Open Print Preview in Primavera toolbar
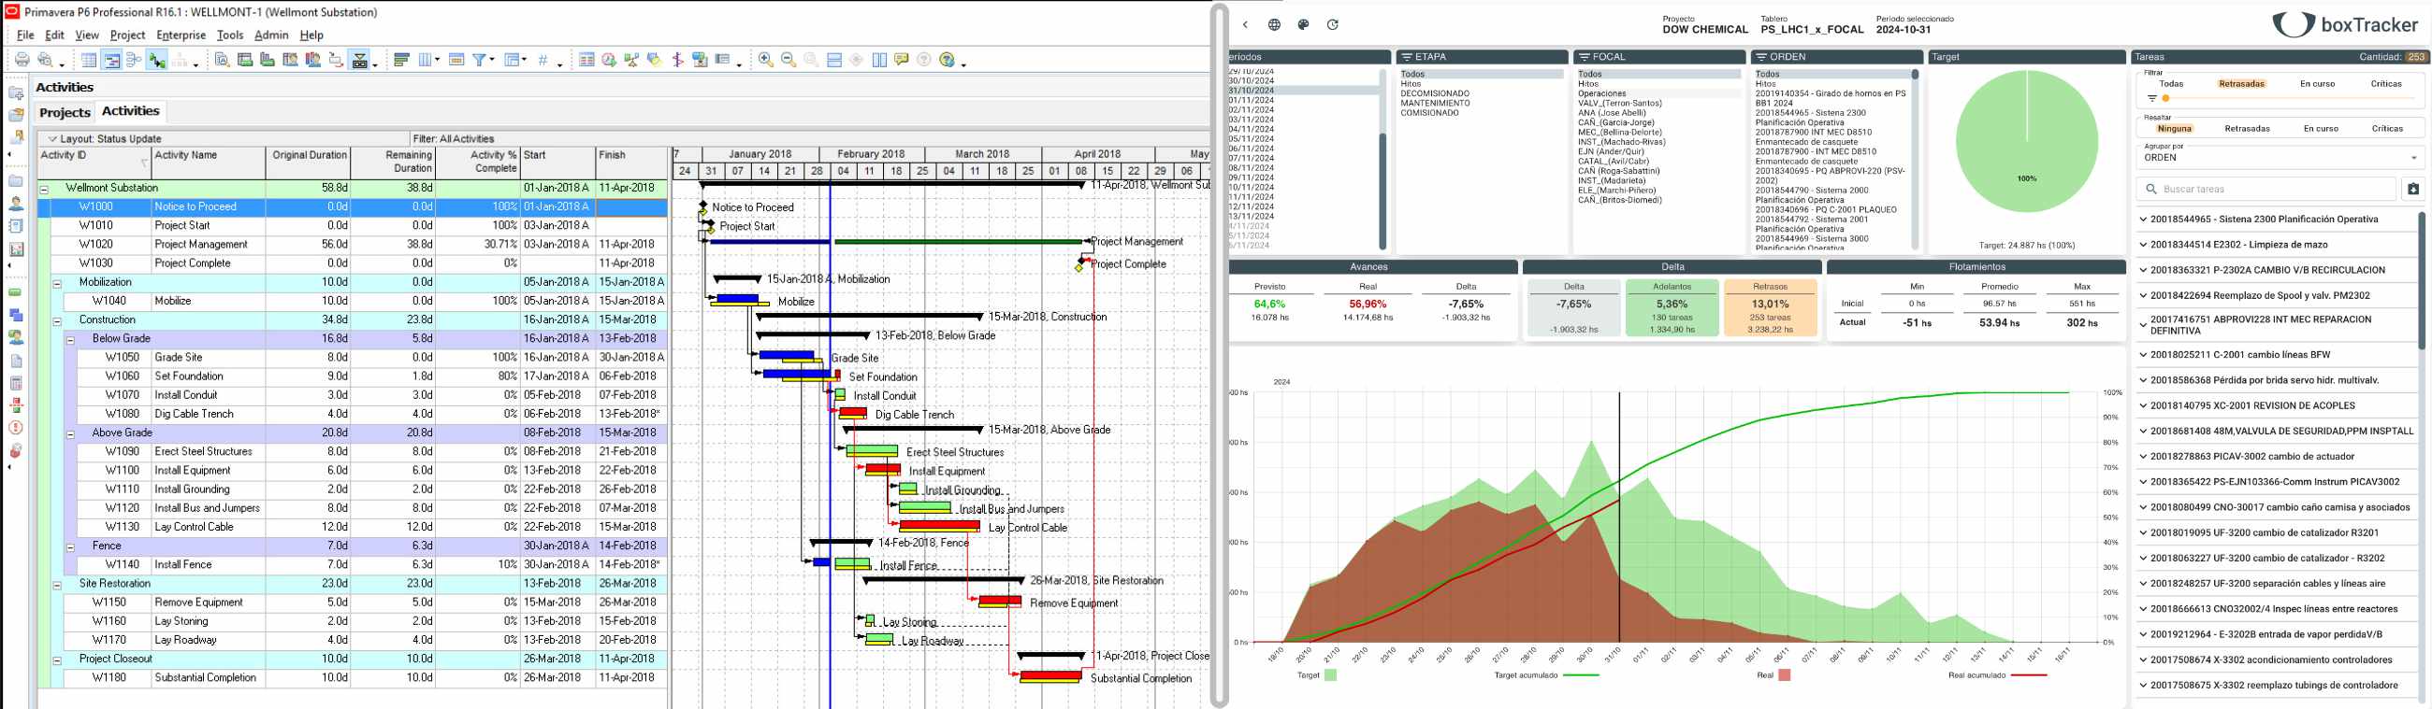 click(44, 61)
